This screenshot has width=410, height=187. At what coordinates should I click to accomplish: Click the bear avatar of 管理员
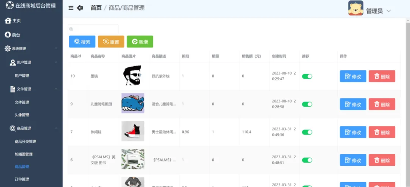click(x=356, y=8)
